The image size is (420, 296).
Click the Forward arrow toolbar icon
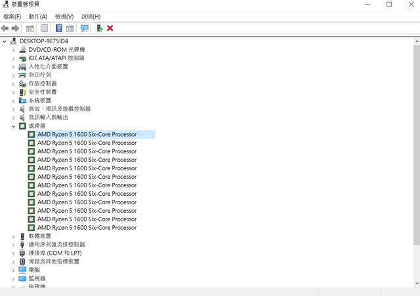[x=15, y=28]
